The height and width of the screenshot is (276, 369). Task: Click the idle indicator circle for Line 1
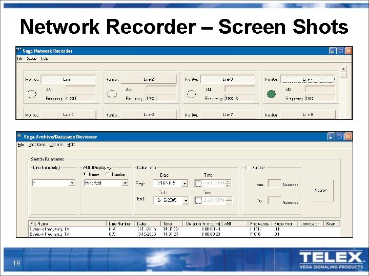tap(32, 94)
